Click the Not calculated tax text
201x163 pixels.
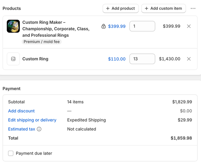pyautogui.click(x=82, y=129)
